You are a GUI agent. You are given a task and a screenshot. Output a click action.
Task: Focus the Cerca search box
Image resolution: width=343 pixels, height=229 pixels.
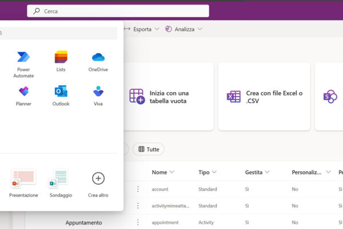(x=118, y=11)
